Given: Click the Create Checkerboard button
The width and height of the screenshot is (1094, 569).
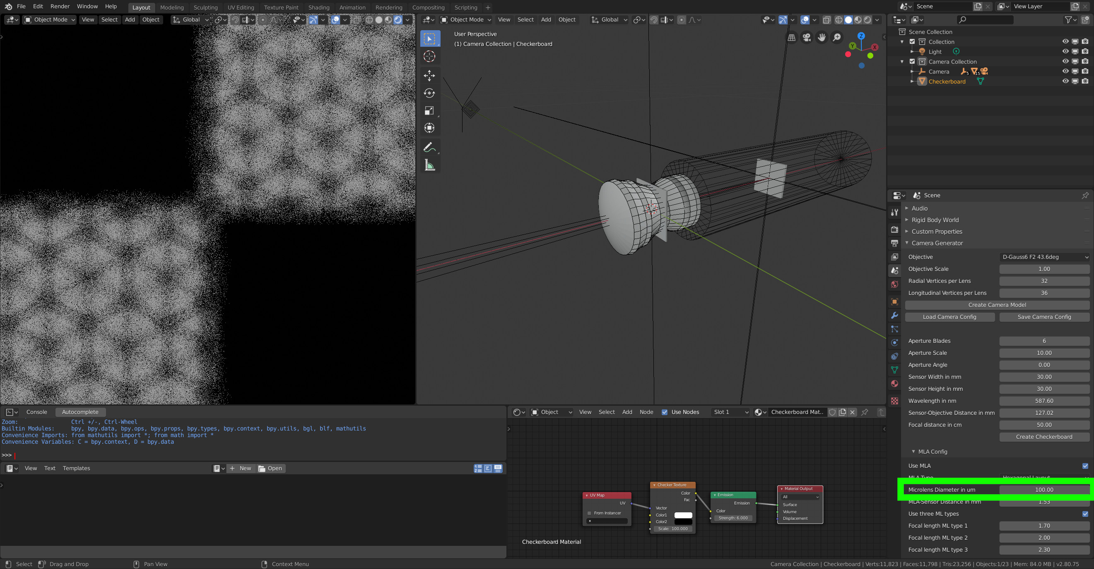Looking at the screenshot, I should pyautogui.click(x=1044, y=437).
